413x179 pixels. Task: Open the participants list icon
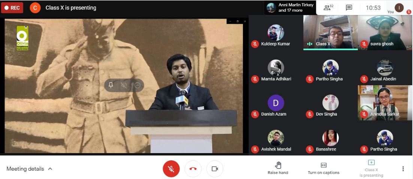[x=328, y=8]
